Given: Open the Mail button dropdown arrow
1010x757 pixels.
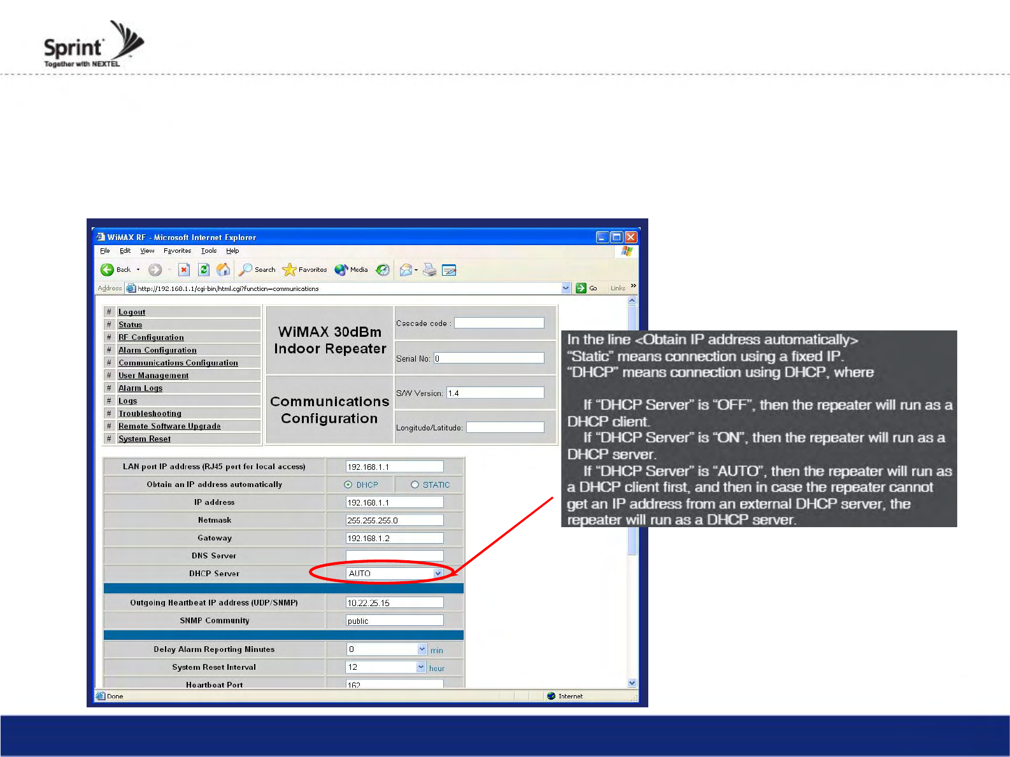Looking at the screenshot, I should [416, 270].
